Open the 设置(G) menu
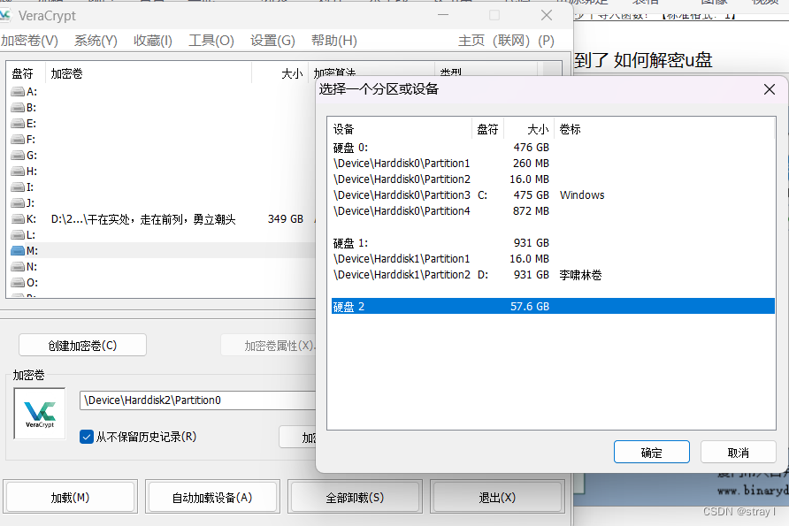The height and width of the screenshot is (526, 789). [x=272, y=41]
